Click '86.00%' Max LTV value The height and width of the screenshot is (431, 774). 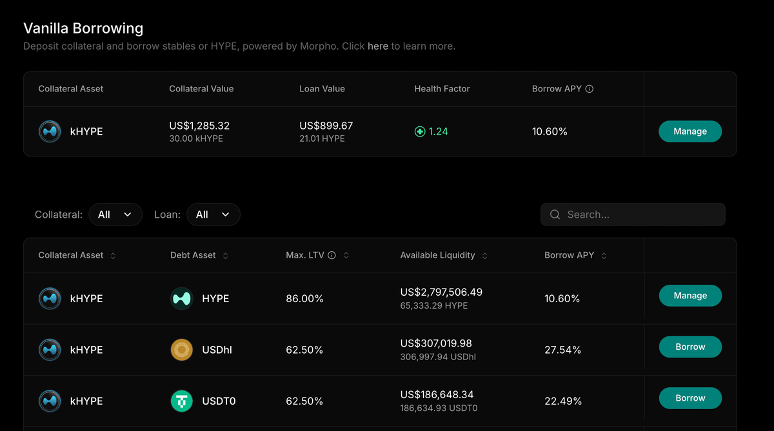[x=304, y=299]
